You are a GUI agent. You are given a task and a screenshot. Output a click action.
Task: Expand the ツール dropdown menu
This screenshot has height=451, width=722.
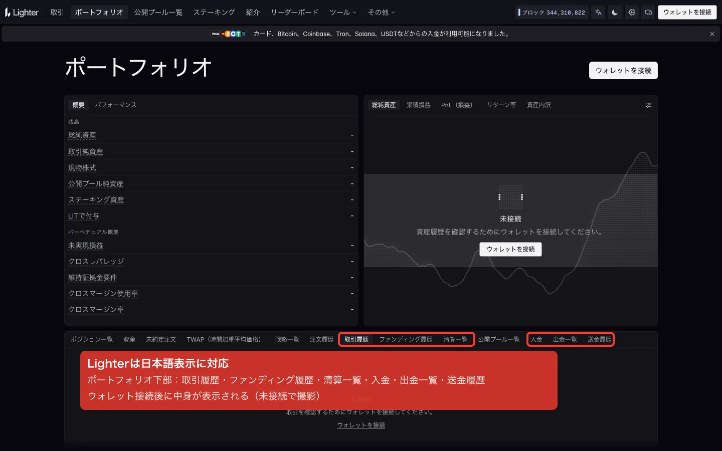343,13
